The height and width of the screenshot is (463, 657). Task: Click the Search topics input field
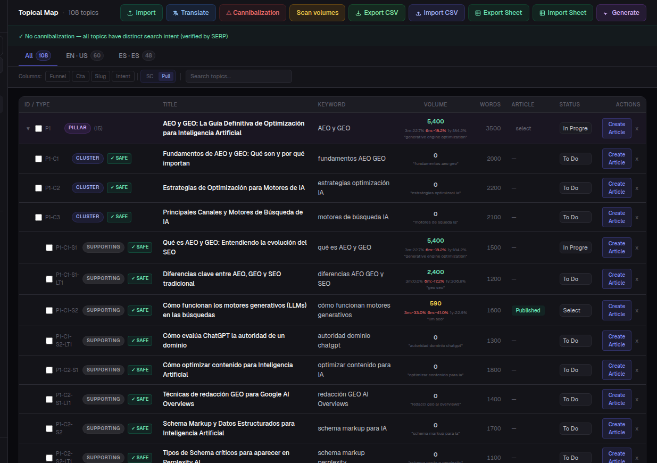(x=239, y=76)
